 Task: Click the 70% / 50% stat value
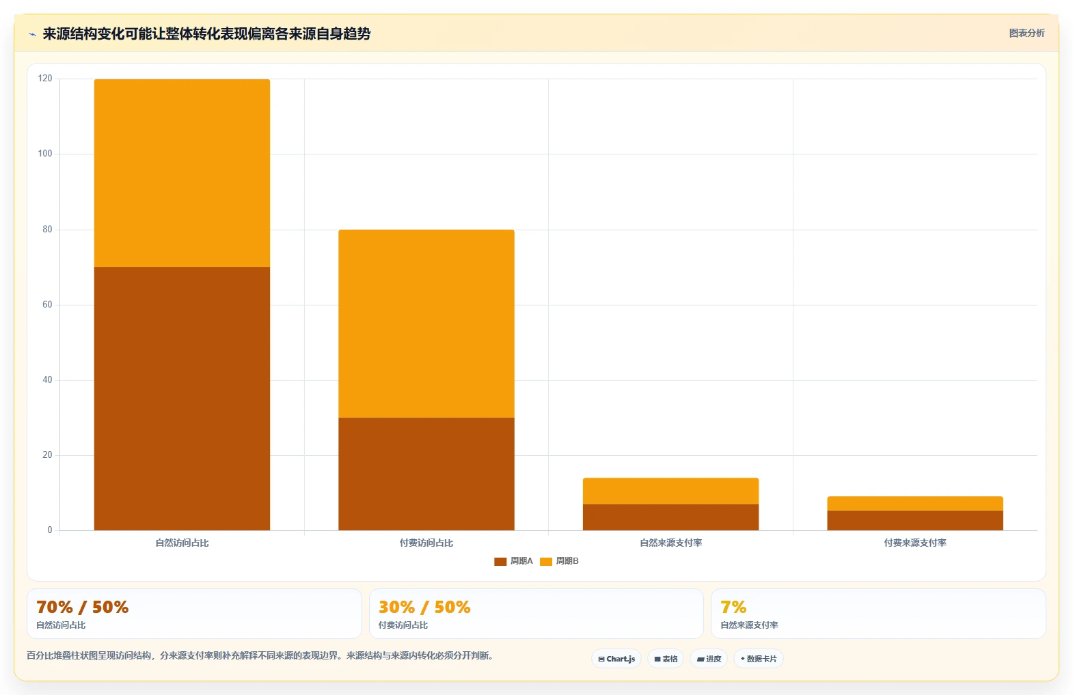coord(82,607)
